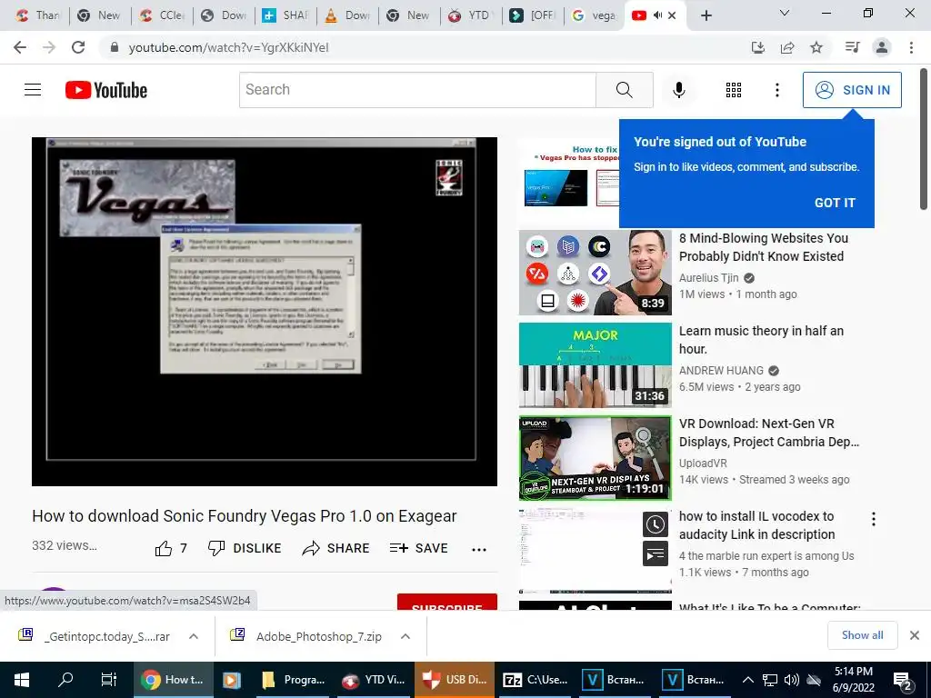This screenshot has height=698, width=931.
Task: Switch to the VLC Download tab
Action: (347, 15)
